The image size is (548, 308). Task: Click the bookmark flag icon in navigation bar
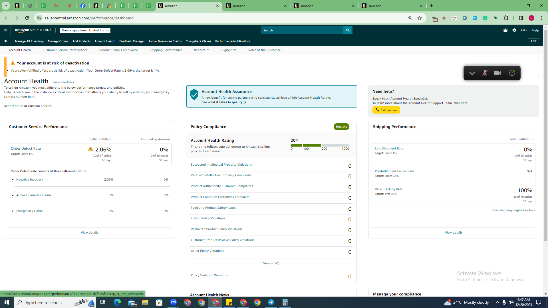pyautogui.click(x=5, y=41)
